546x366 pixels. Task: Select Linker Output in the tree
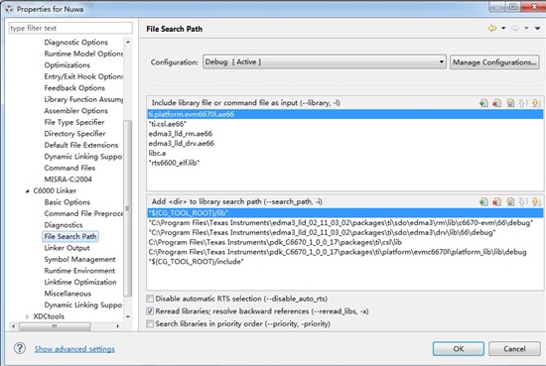(x=67, y=248)
